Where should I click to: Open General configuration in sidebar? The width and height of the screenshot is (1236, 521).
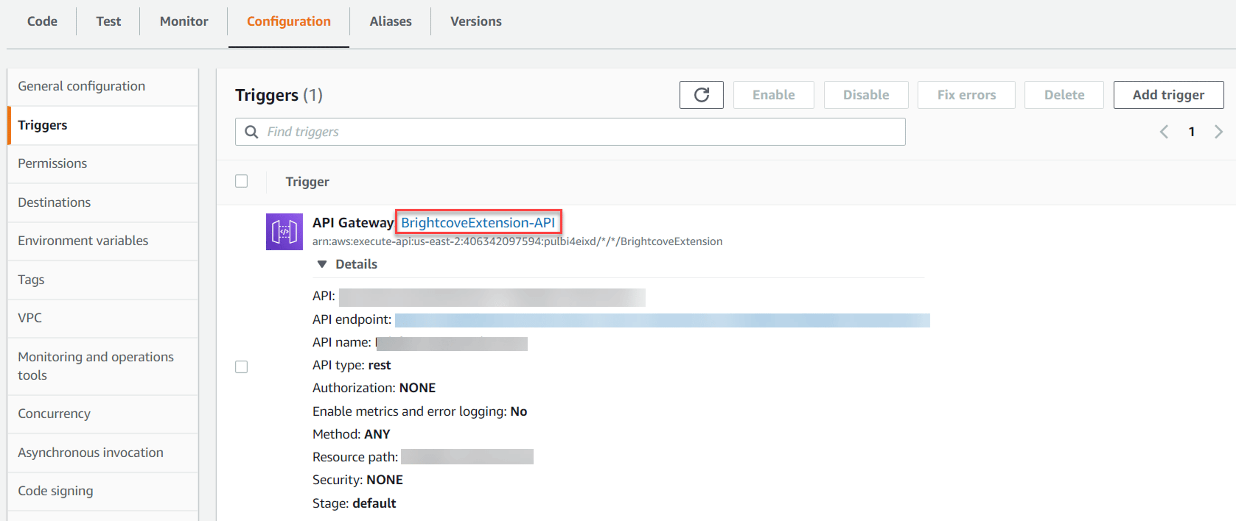point(103,86)
